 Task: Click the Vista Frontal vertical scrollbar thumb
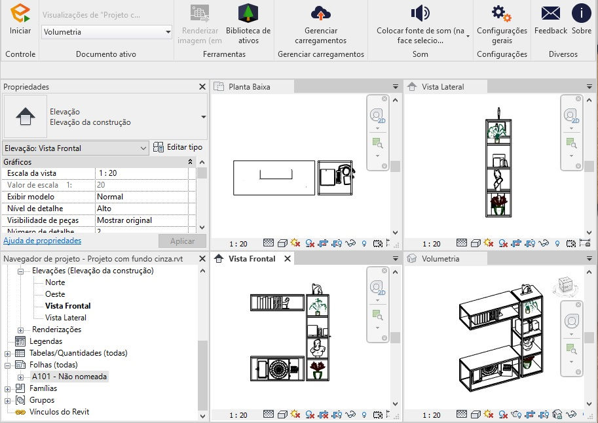(x=396, y=338)
